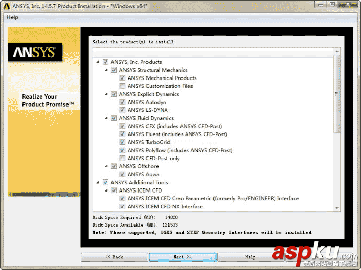This screenshot has width=361, height=270.
Task: Collapse ANSYS Explicit Dynamics node
Action: pyautogui.click(x=106, y=94)
